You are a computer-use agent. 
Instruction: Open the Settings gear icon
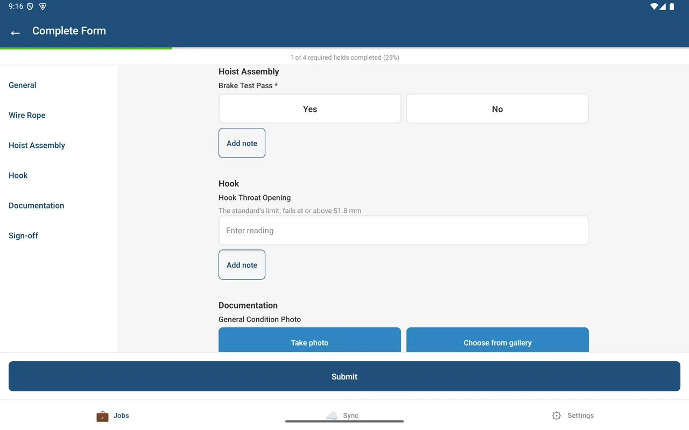557,415
